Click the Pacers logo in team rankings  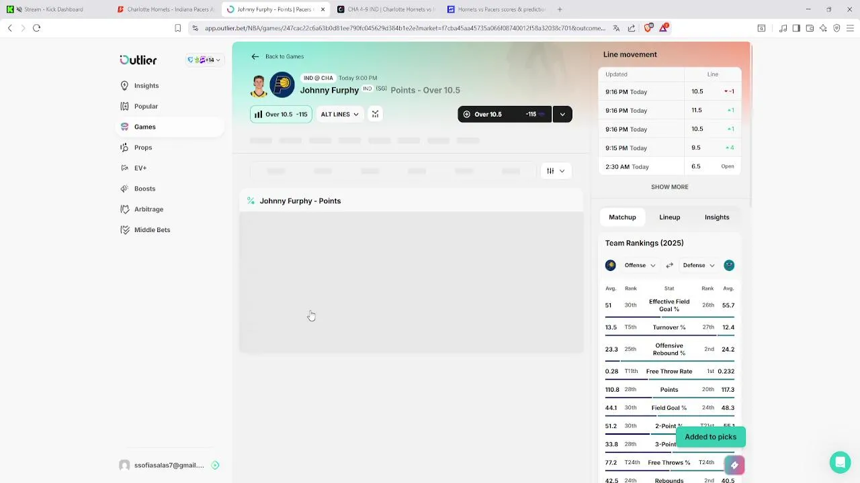coord(610,265)
